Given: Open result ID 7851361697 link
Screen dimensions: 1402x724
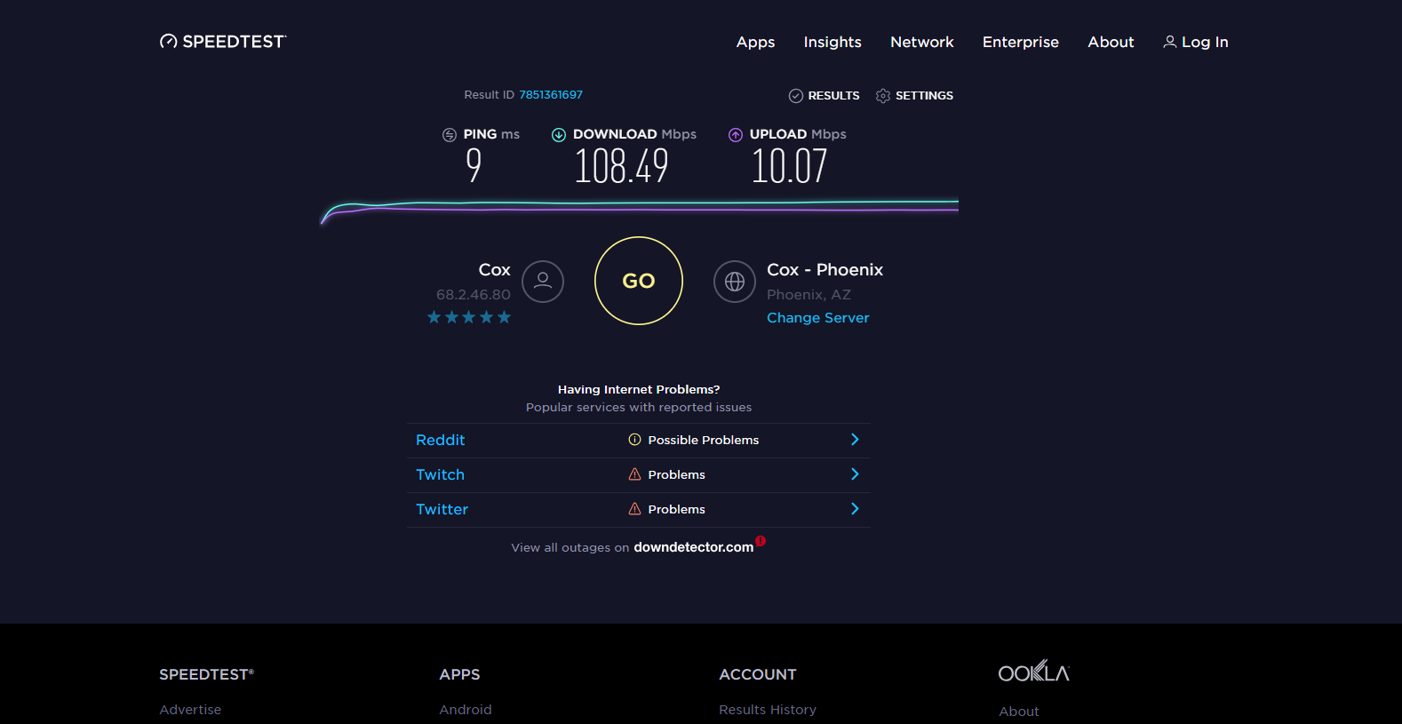Looking at the screenshot, I should pos(551,95).
